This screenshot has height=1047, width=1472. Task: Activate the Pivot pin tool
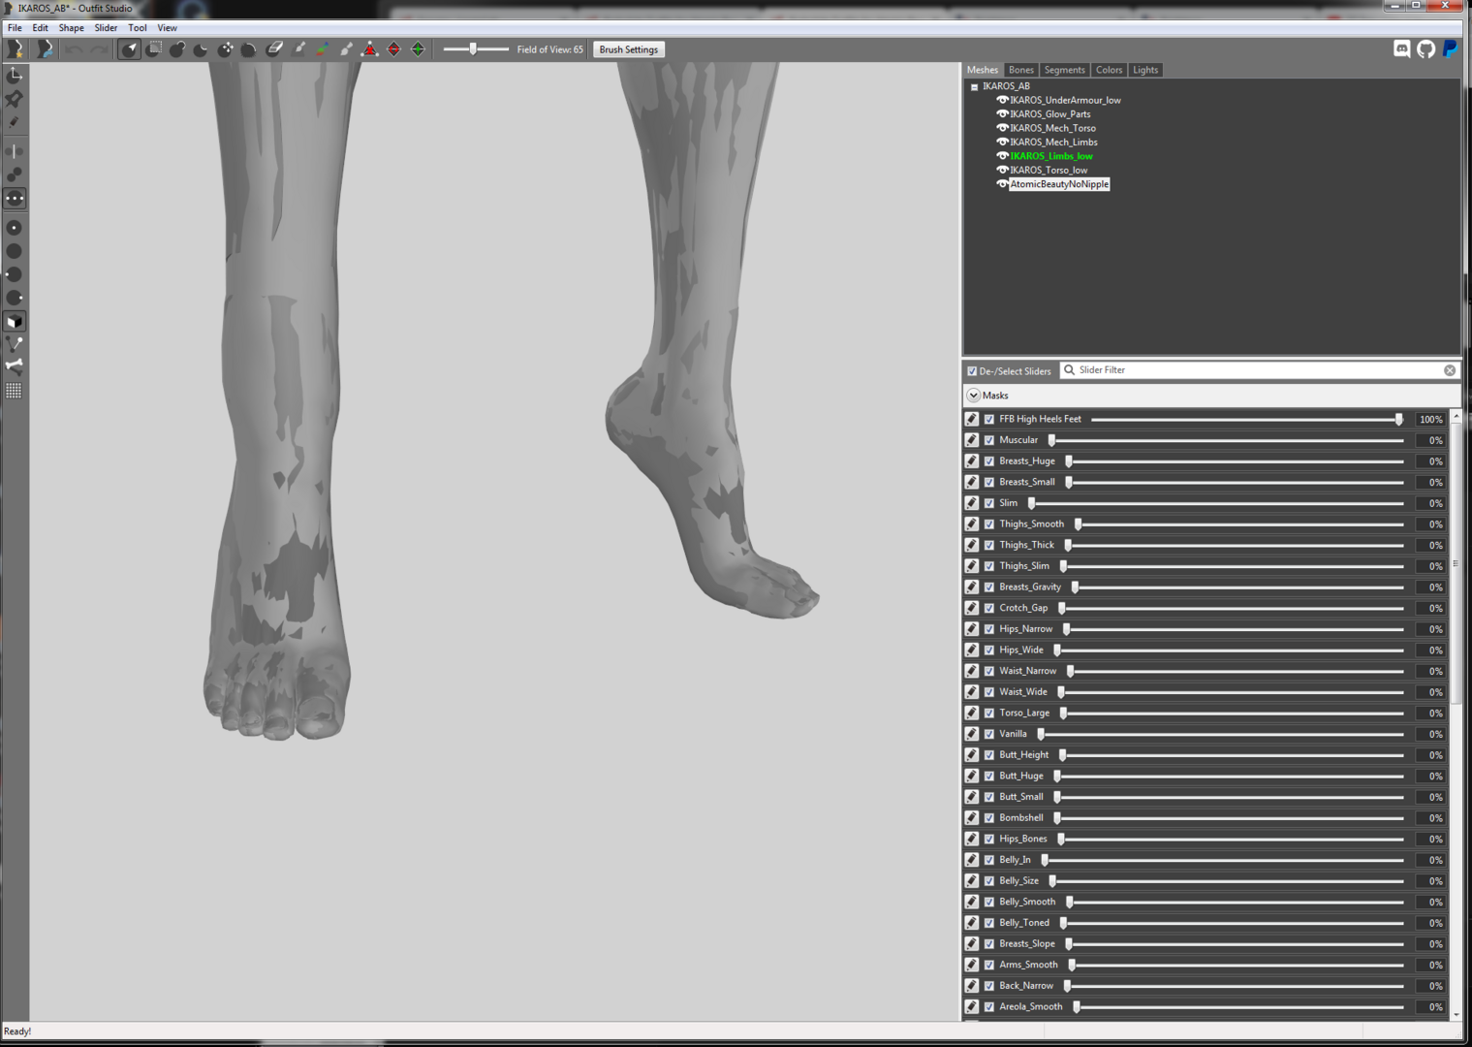tap(15, 99)
